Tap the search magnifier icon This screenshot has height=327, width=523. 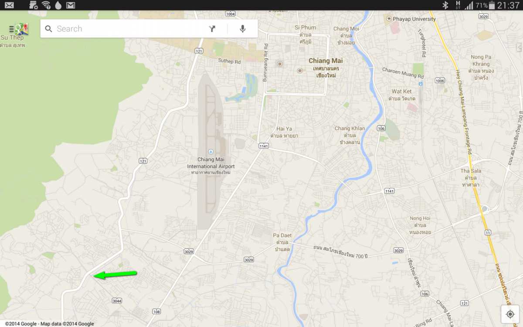49,29
